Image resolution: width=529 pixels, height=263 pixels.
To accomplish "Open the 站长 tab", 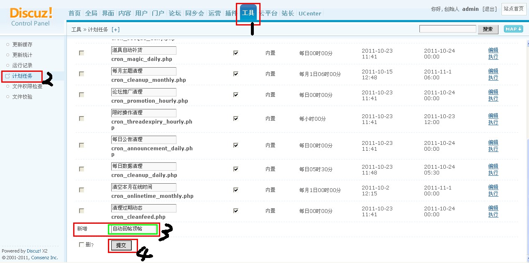I will coord(288,13).
